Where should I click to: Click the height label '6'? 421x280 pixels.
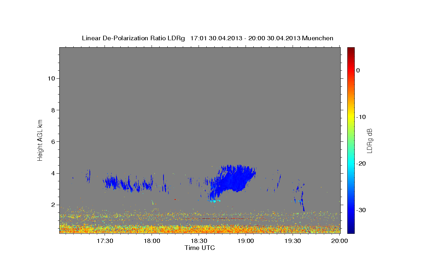coord(52,142)
